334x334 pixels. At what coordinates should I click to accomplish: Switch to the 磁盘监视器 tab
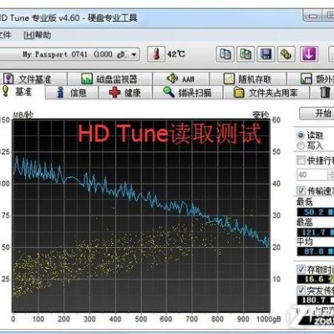coord(110,79)
